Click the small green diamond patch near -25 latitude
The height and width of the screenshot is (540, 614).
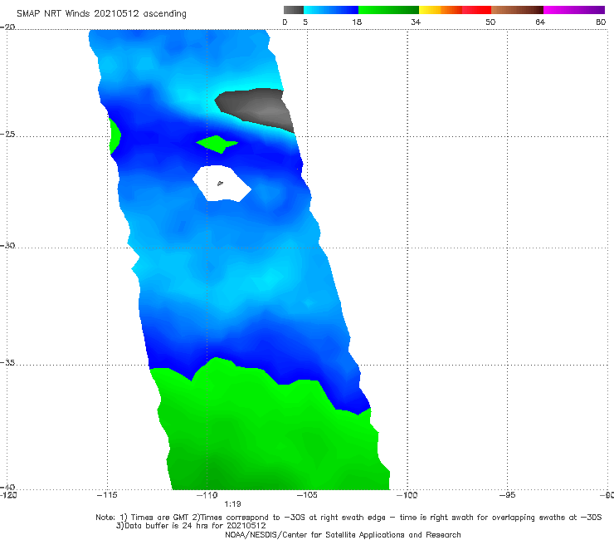[217, 144]
